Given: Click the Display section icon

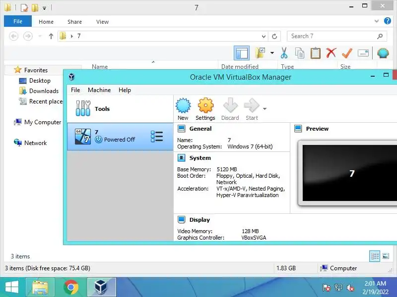Looking at the screenshot, I should point(181,220).
